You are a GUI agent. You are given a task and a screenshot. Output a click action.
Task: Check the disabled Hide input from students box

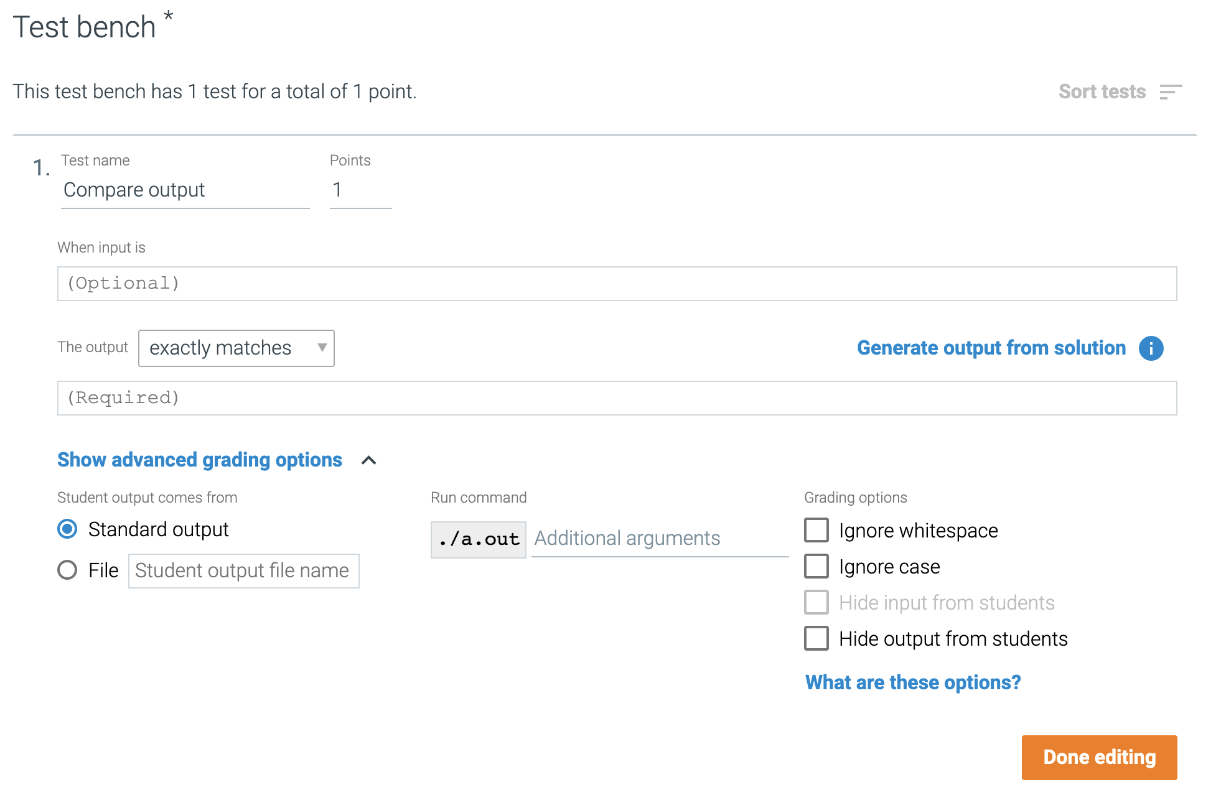(x=816, y=603)
